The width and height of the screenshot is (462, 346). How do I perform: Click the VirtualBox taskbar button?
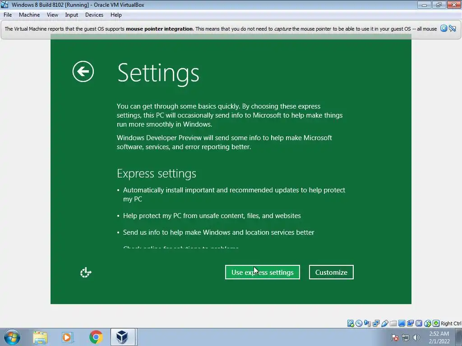[x=122, y=337]
